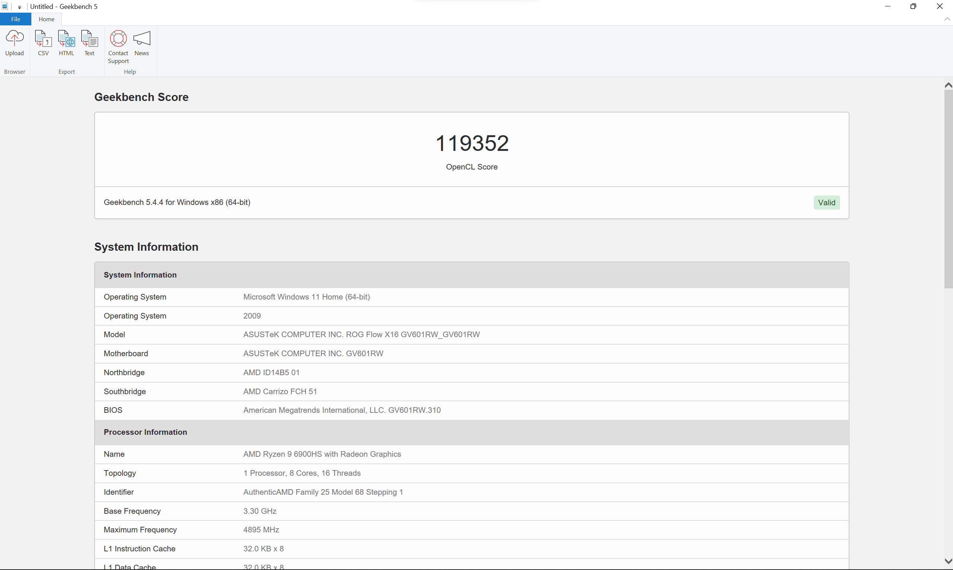
Task: Restore down the Geekbench window
Action: coord(913,6)
